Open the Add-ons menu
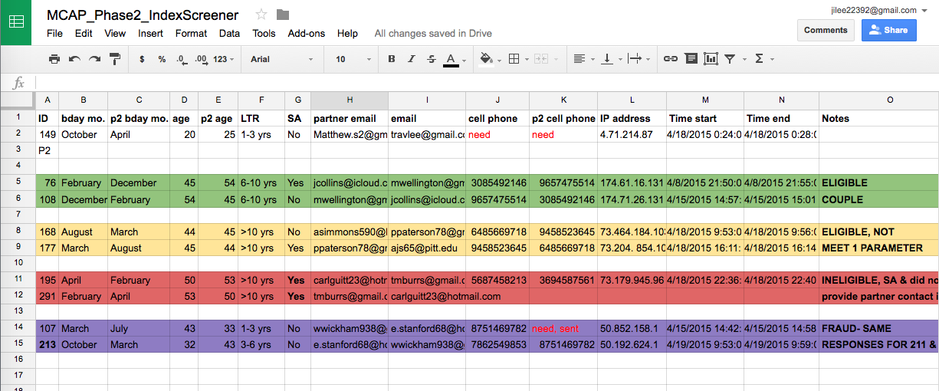Viewport: 939px width, 391px height. 306,34
